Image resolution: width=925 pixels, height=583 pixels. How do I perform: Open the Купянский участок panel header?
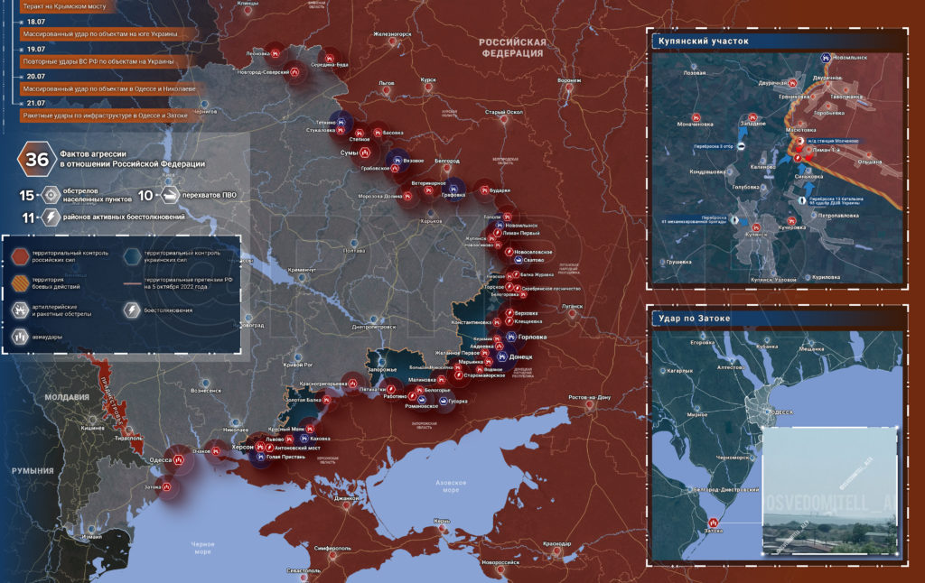coord(778,42)
